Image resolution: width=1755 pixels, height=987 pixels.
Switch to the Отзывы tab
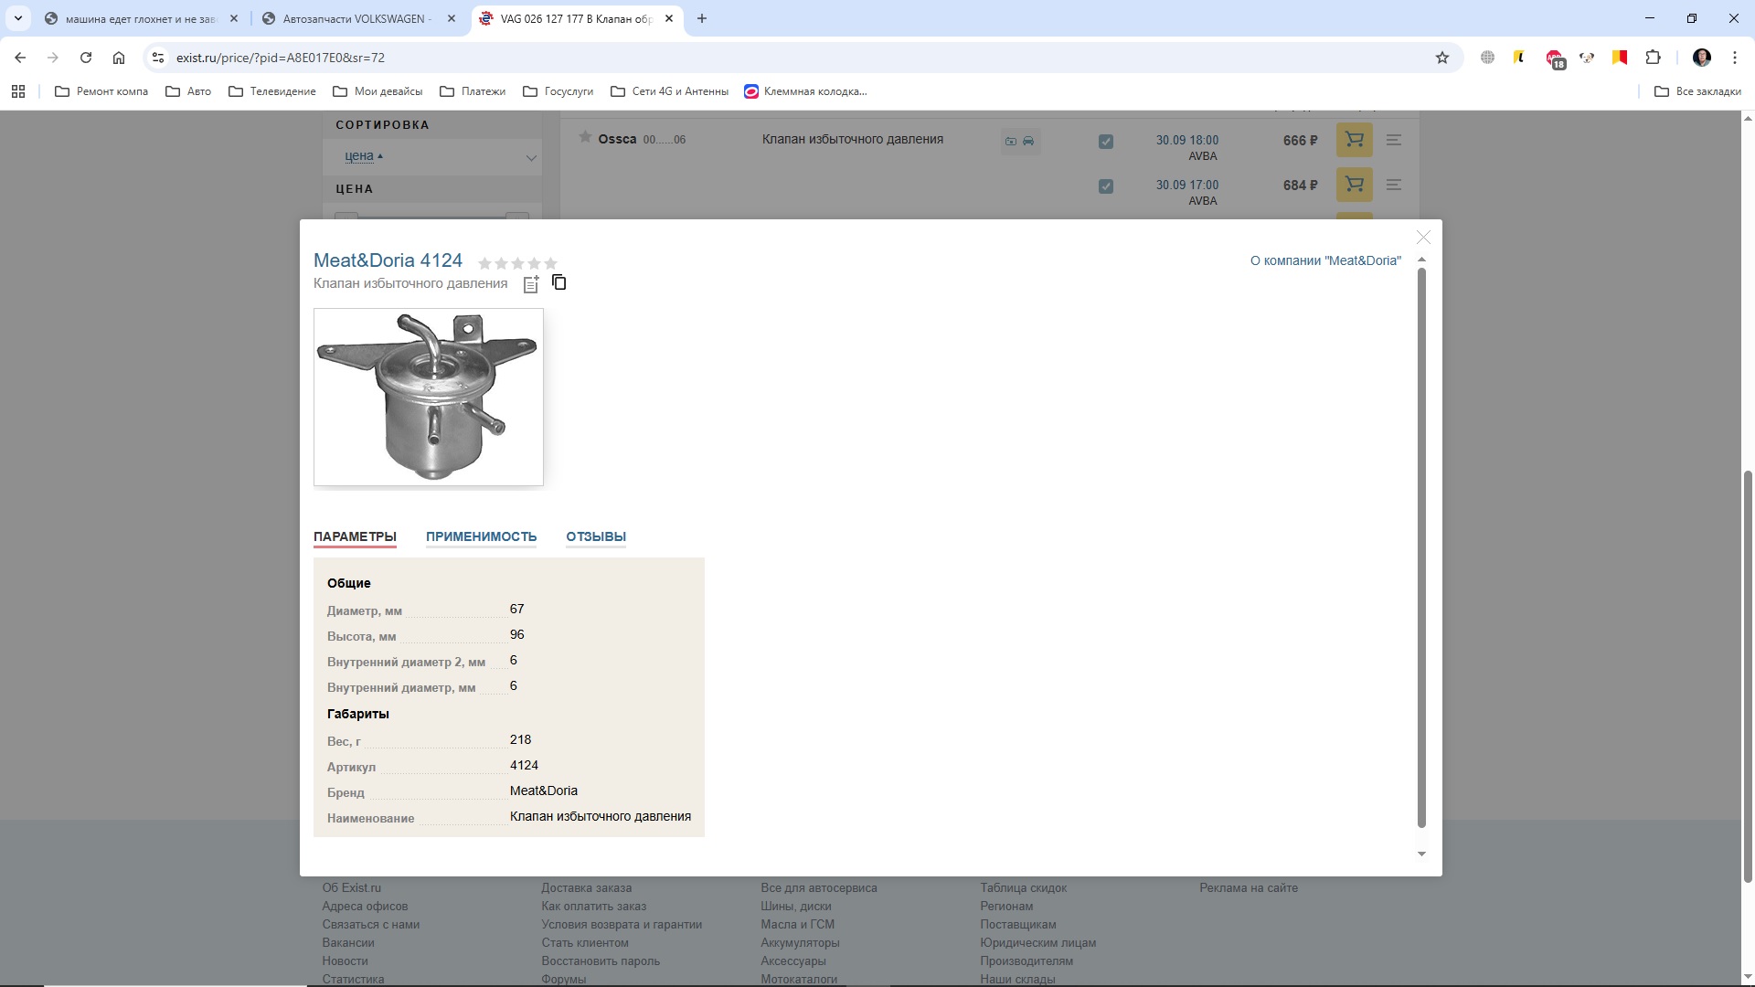point(596,536)
